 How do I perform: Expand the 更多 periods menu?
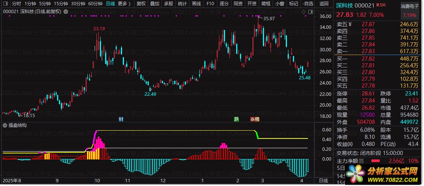click(124, 4)
